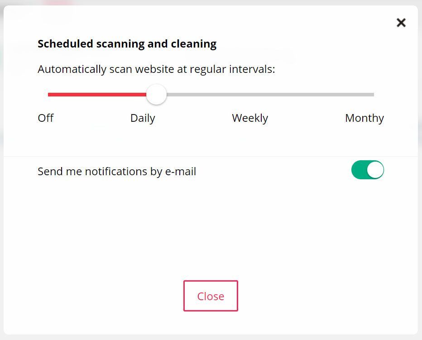Choose the Weekly interval label
This screenshot has width=422, height=340.
[x=250, y=118]
